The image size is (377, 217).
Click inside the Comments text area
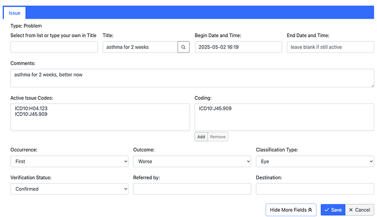coord(192,78)
